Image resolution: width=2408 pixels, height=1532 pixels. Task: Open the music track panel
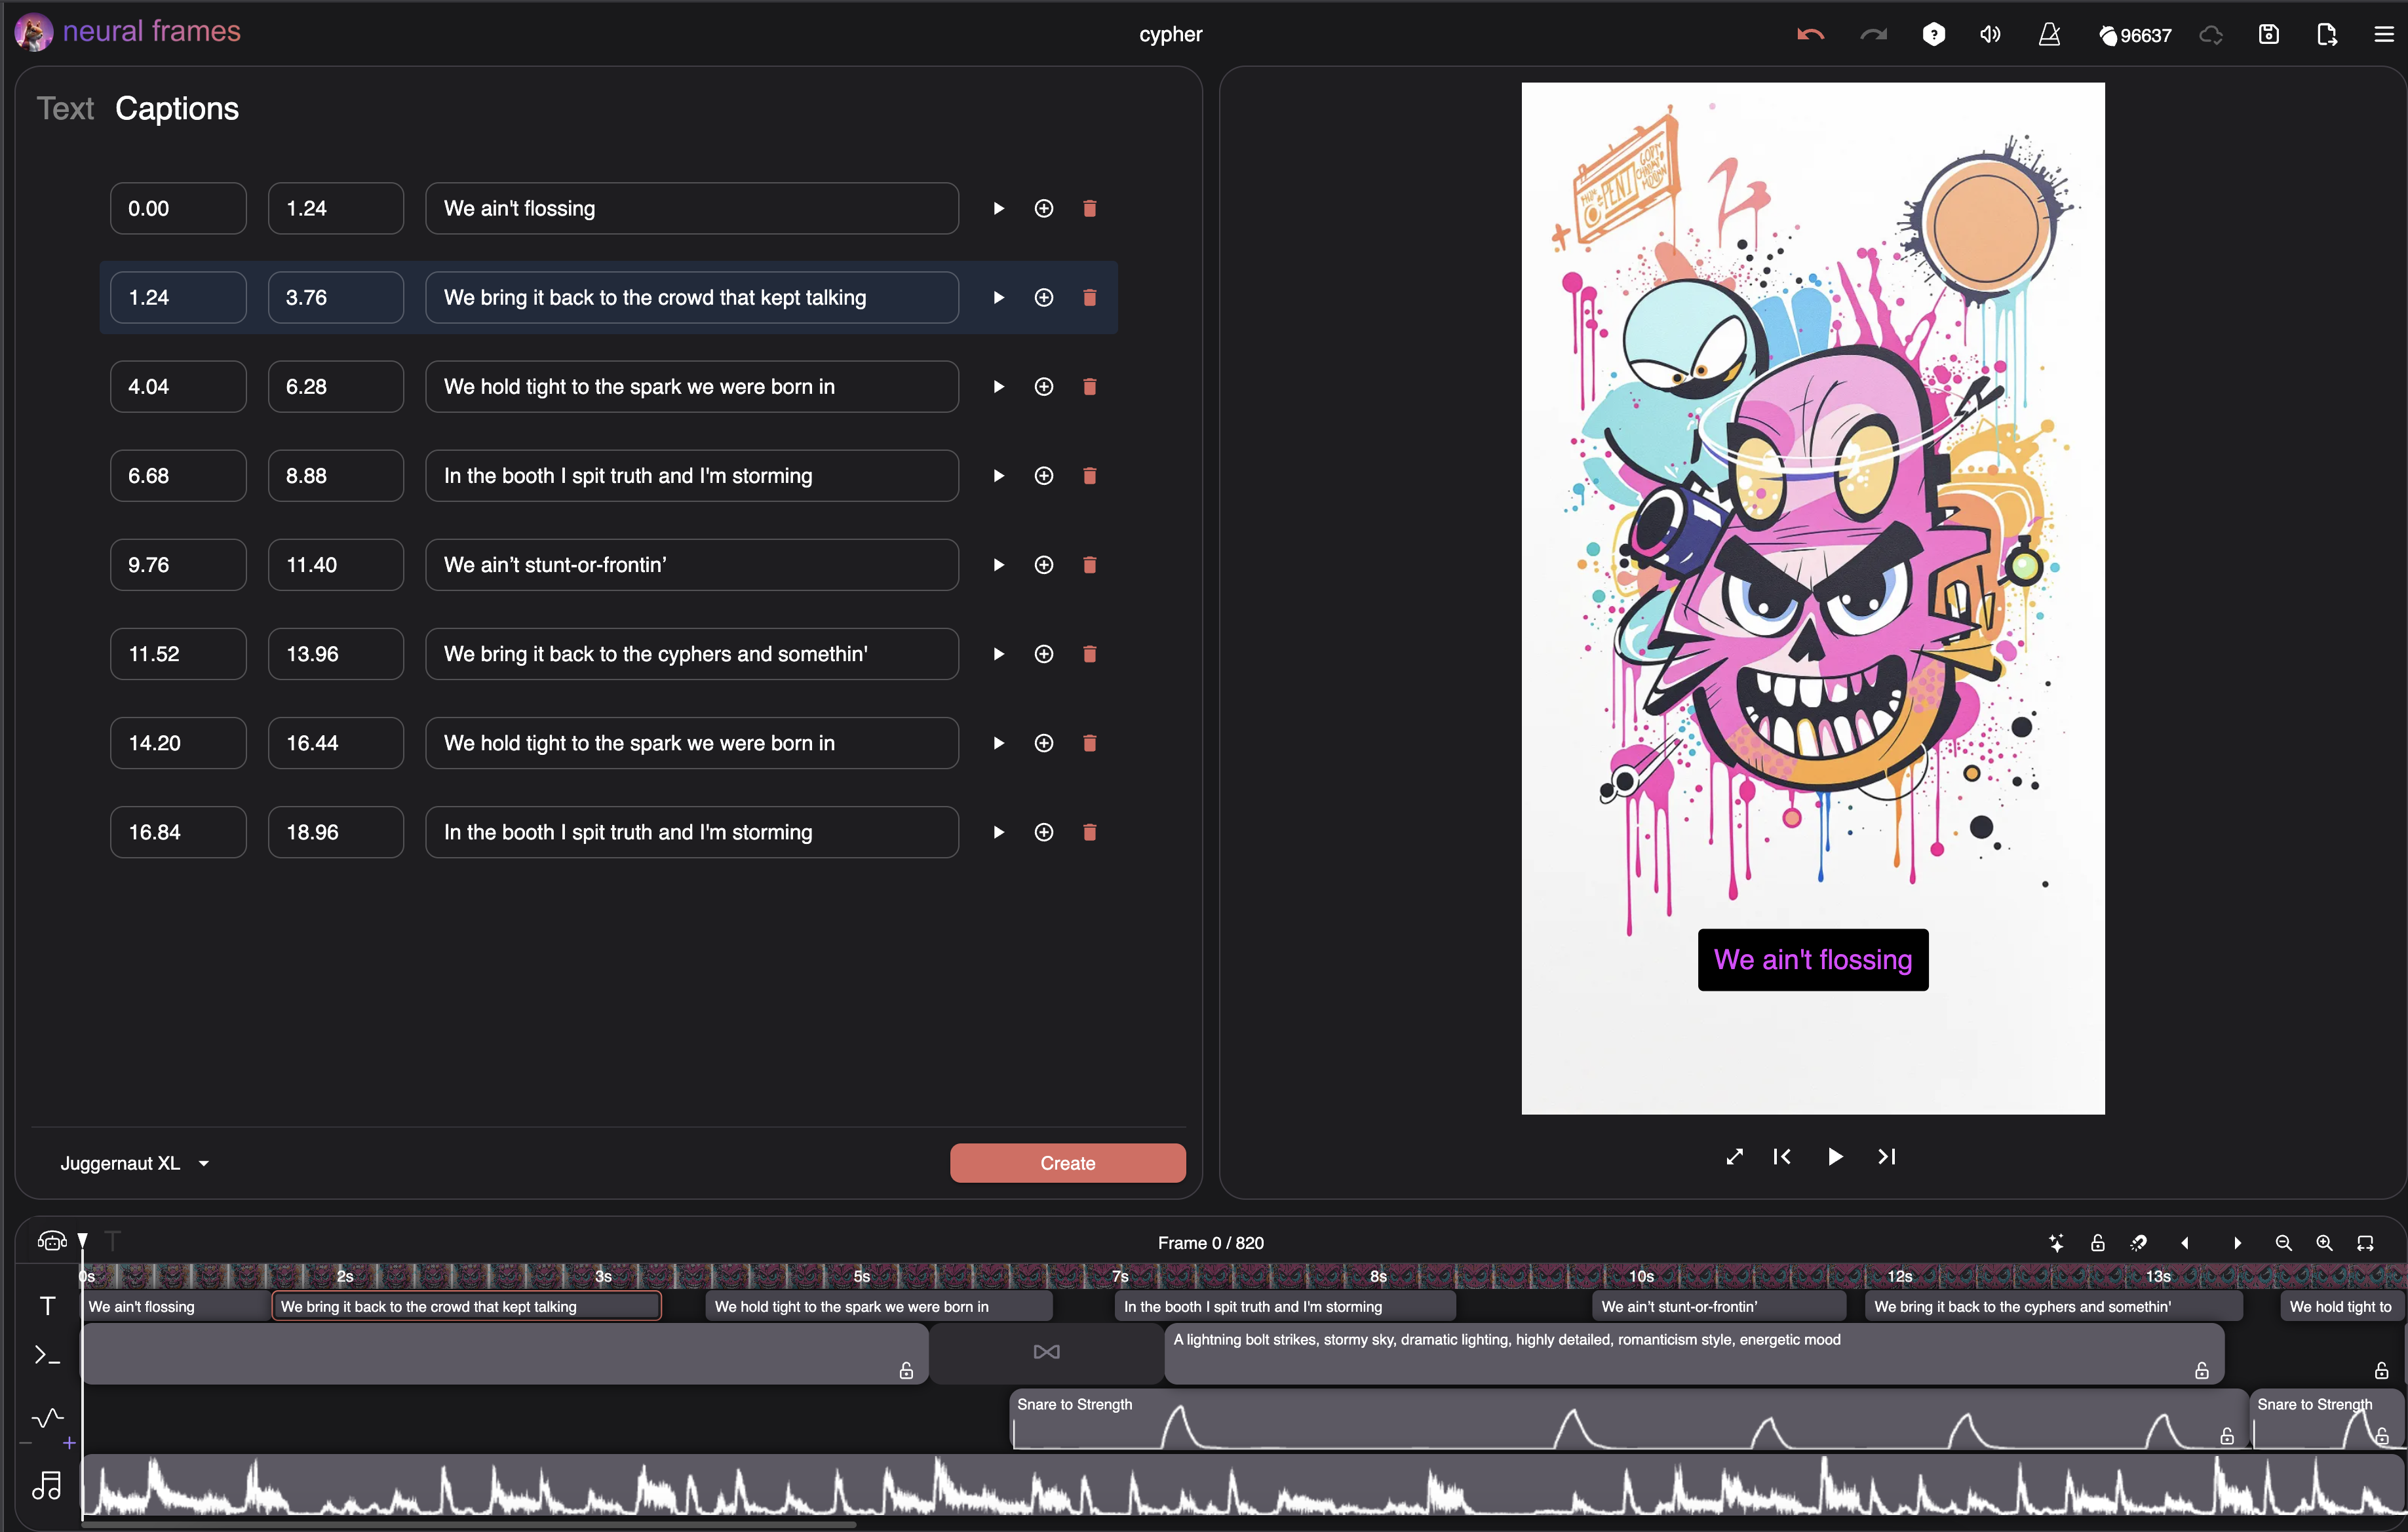[47, 1486]
